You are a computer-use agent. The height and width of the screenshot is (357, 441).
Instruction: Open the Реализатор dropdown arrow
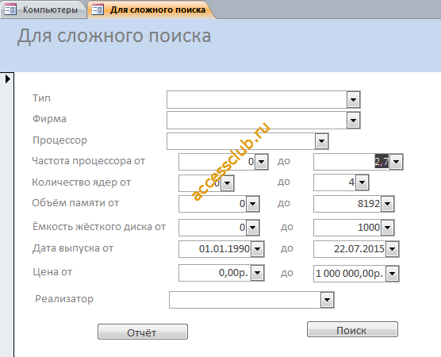[327, 300]
